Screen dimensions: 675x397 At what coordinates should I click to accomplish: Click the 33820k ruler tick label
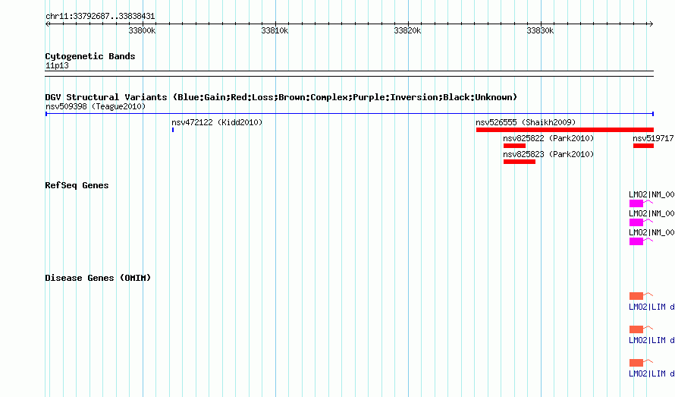pos(407,30)
